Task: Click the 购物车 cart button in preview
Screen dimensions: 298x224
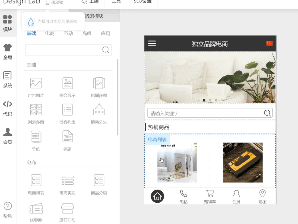Action: (210, 196)
